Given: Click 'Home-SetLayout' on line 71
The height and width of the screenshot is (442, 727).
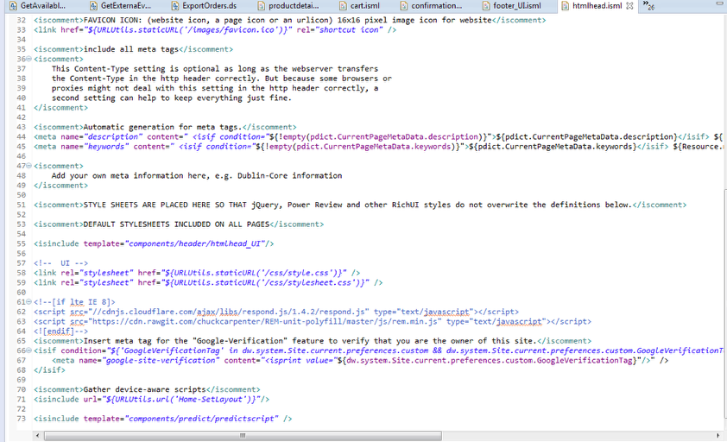Looking at the screenshot, I should (x=210, y=400).
